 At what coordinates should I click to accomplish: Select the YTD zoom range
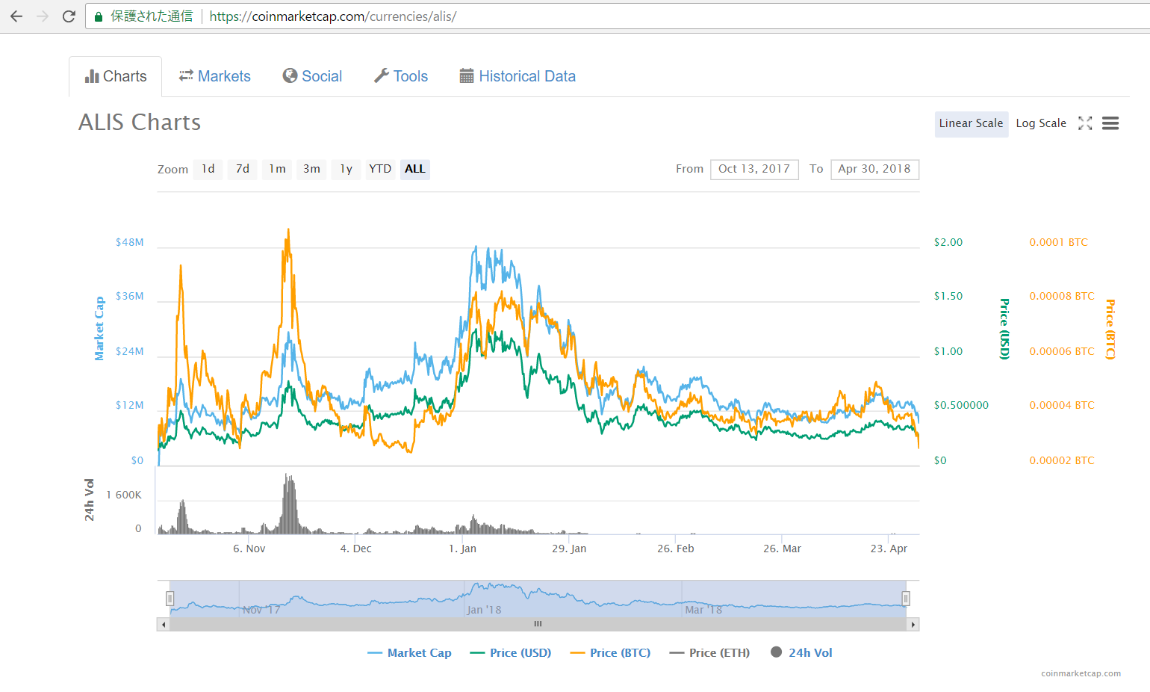pos(380,169)
